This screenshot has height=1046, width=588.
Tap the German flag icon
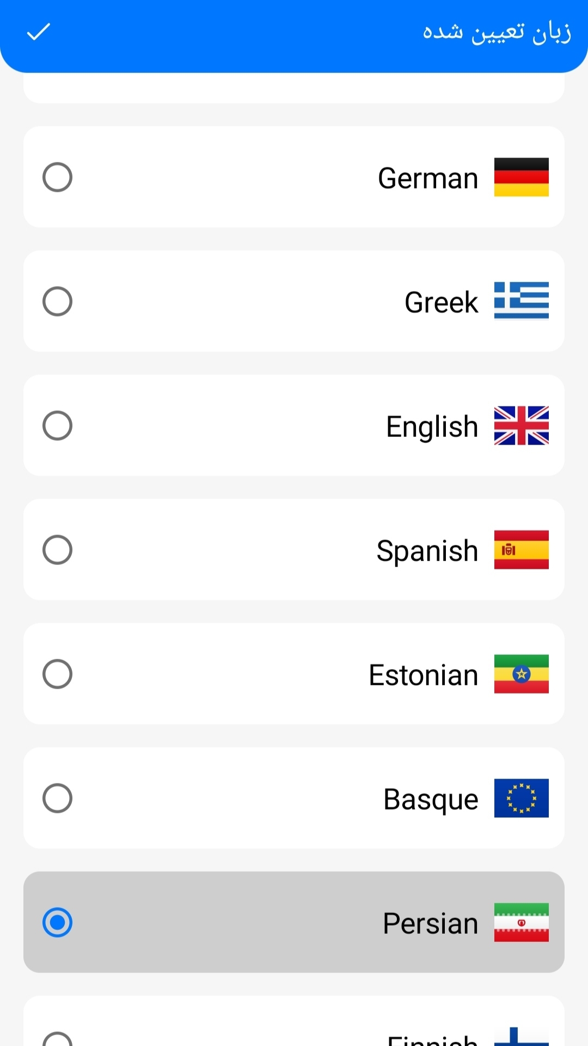pos(521,177)
